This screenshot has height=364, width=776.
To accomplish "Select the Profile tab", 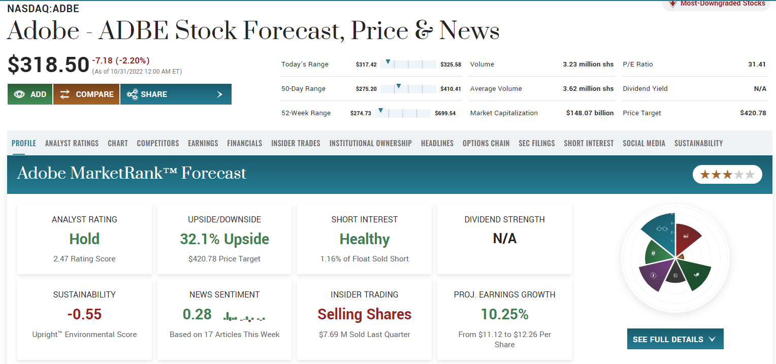I will tap(24, 143).
